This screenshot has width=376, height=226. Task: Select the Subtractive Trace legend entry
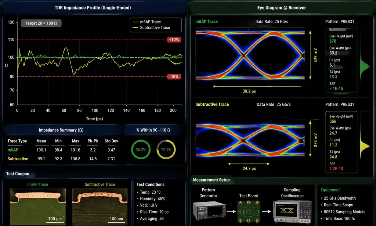click(x=151, y=28)
